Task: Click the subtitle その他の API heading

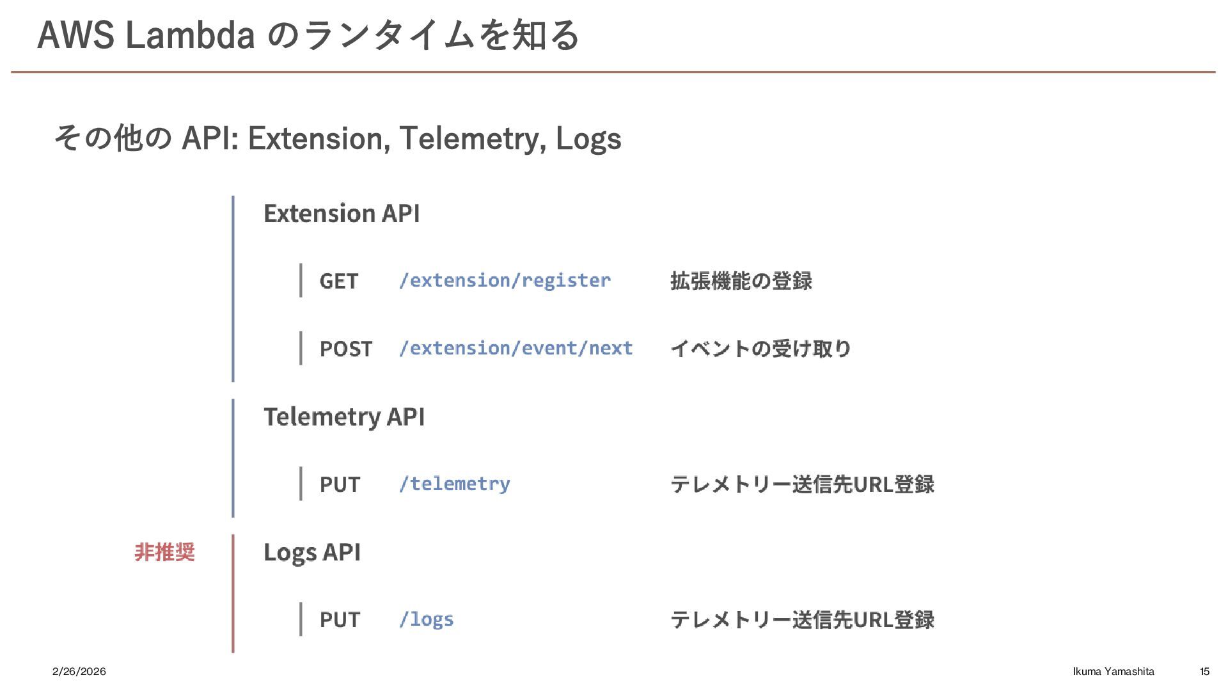Action: click(x=337, y=138)
